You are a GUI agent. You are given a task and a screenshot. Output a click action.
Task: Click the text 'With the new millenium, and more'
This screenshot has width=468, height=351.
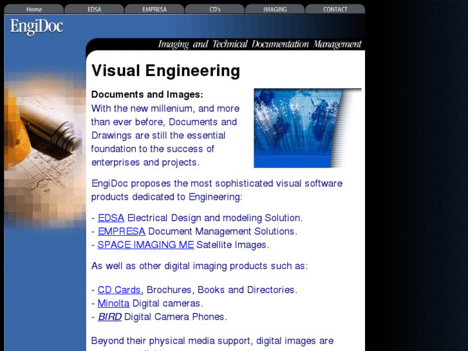tap(165, 108)
